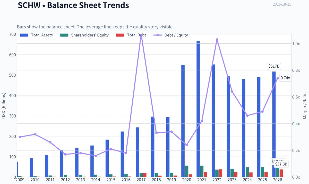Click the $37.3B data label
The height and width of the screenshot is (184, 309).
(x=281, y=164)
